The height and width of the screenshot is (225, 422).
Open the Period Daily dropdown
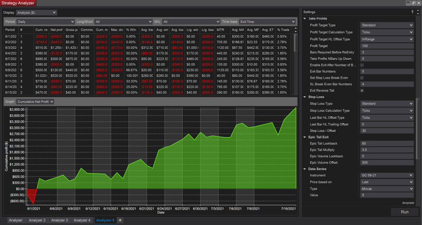click(x=44, y=21)
